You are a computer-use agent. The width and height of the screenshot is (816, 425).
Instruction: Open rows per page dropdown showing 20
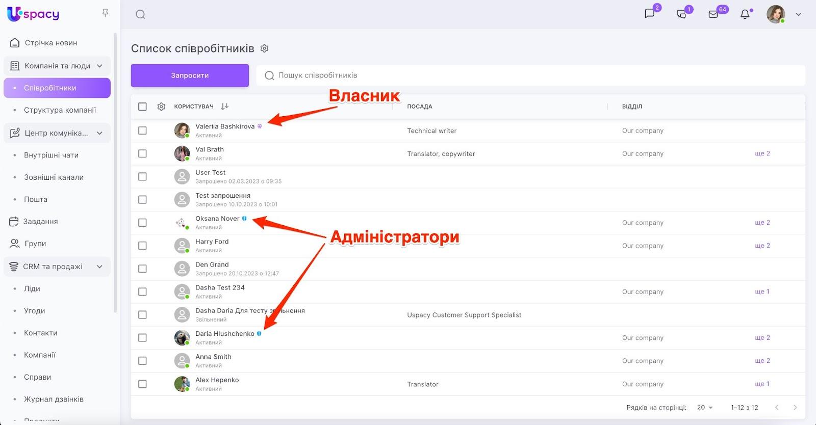click(705, 407)
